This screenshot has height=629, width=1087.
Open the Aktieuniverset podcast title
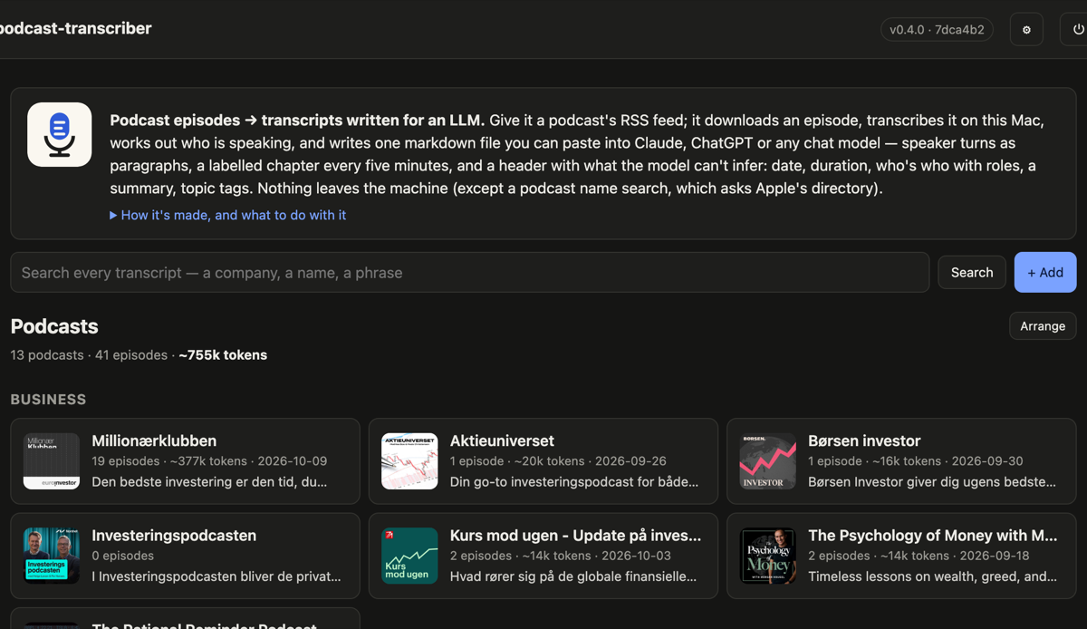502,440
